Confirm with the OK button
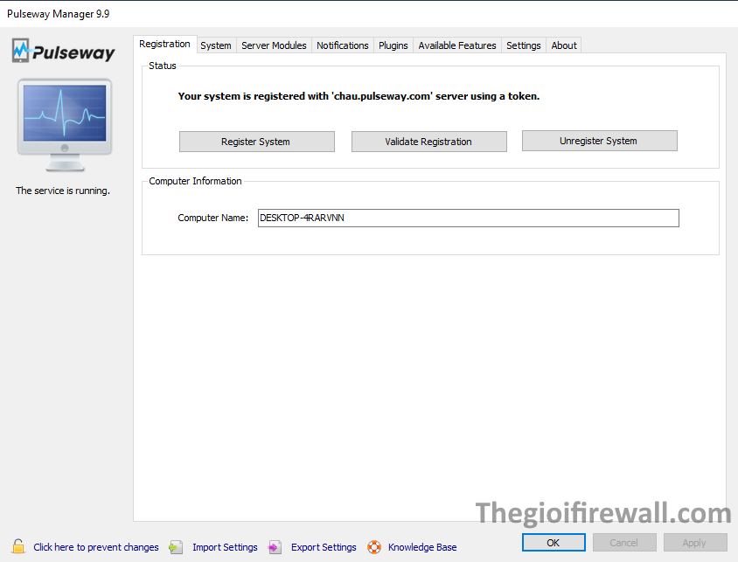 point(553,543)
